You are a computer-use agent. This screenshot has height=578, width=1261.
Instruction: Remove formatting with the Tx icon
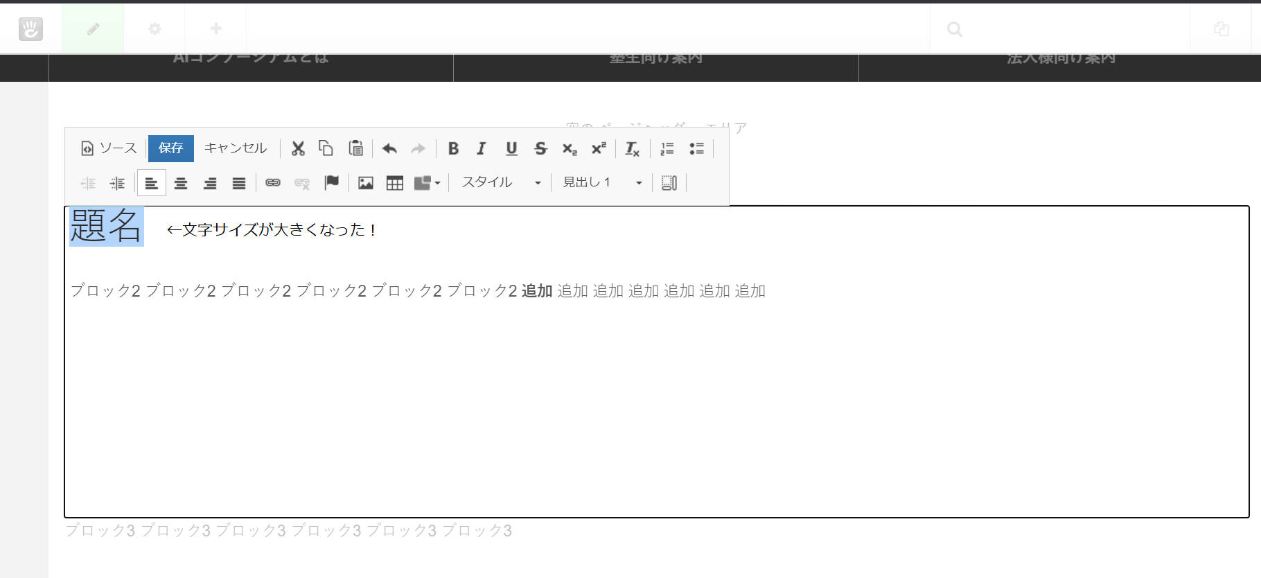[x=633, y=148]
